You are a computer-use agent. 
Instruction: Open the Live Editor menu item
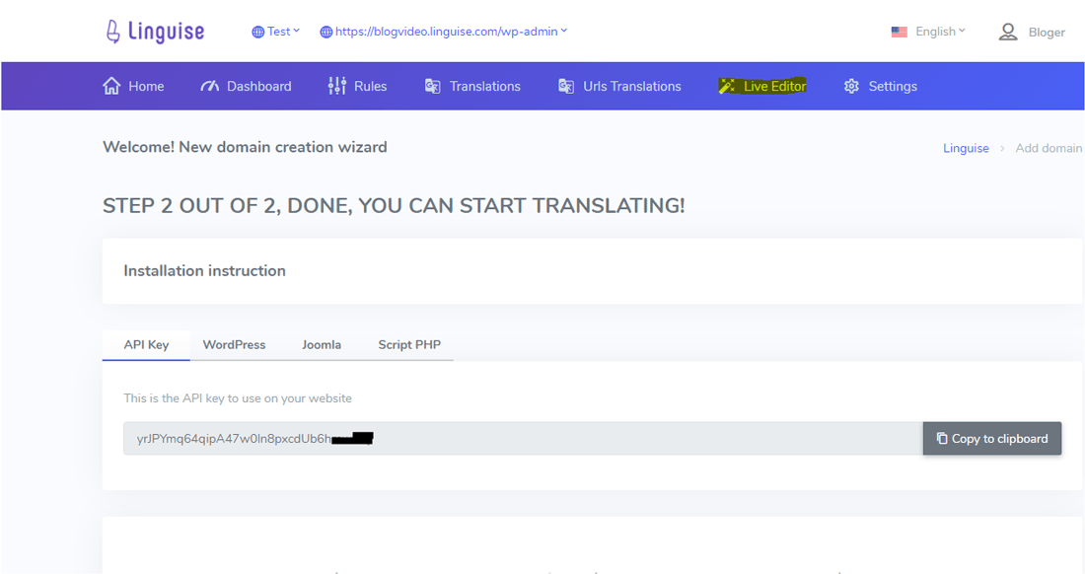click(762, 86)
